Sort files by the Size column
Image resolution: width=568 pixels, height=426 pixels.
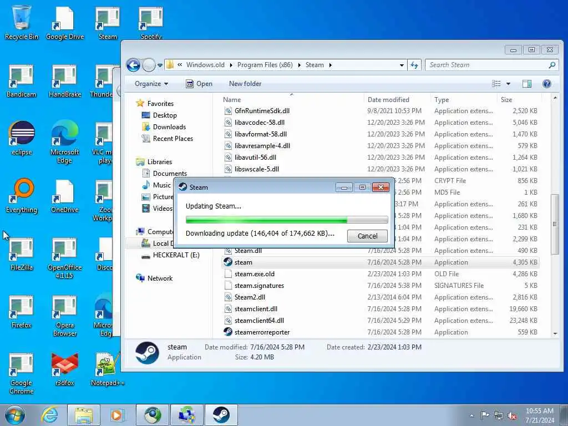point(519,100)
